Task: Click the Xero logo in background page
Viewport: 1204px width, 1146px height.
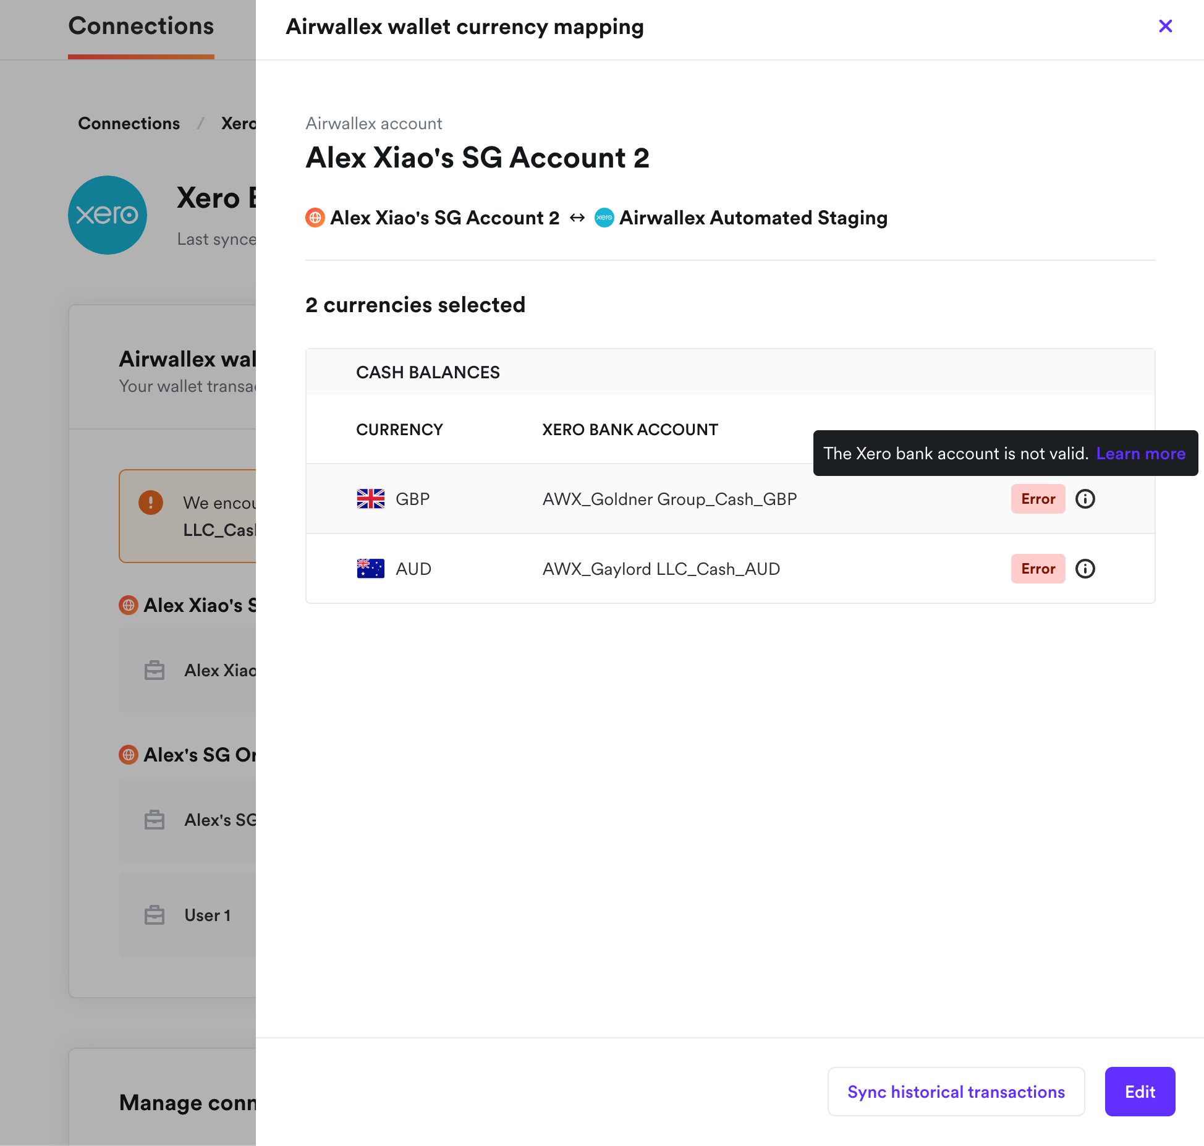Action: pos(108,215)
